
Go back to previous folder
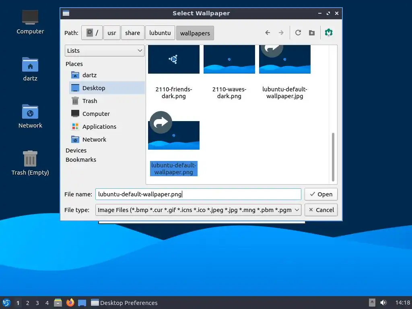coord(268,33)
